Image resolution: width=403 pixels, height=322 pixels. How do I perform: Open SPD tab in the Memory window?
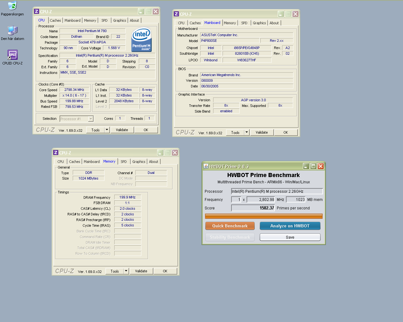pyautogui.click(x=124, y=162)
